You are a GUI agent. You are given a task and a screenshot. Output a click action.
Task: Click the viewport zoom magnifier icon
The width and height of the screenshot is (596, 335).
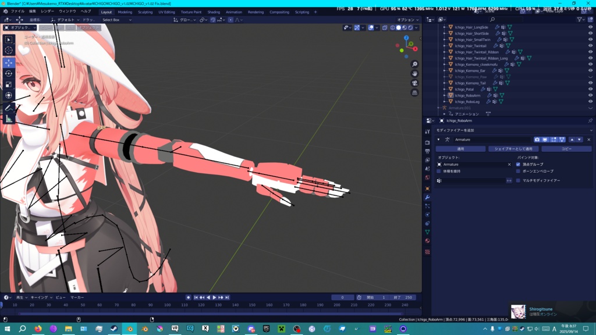414,64
